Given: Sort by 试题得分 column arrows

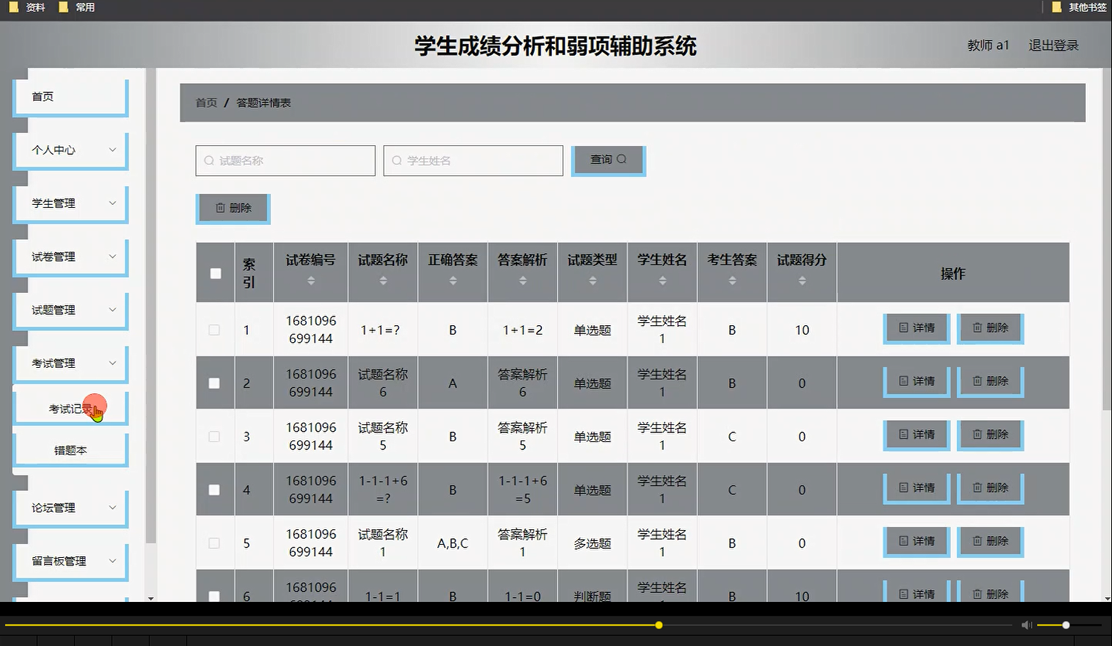Looking at the screenshot, I should coord(802,280).
